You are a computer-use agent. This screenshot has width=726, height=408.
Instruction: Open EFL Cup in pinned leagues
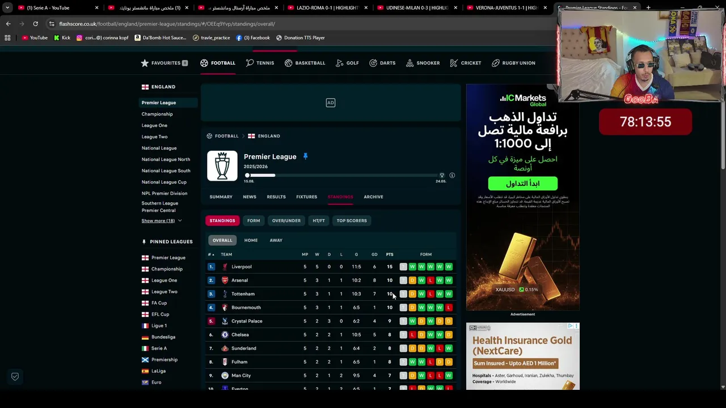pyautogui.click(x=160, y=314)
